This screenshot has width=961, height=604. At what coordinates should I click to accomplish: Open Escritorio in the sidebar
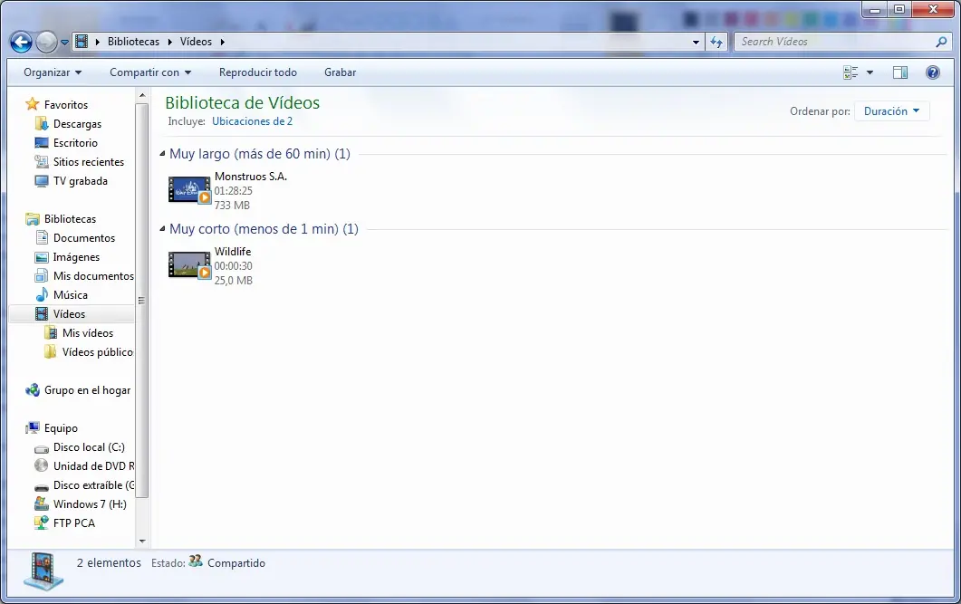[x=75, y=143]
